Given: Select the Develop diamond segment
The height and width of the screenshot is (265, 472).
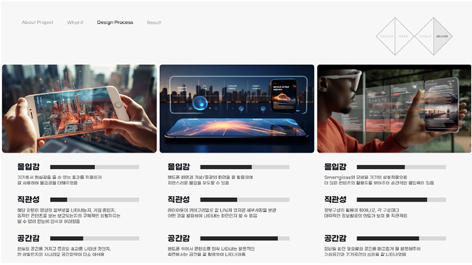Looking at the screenshot, I should tap(425, 37).
